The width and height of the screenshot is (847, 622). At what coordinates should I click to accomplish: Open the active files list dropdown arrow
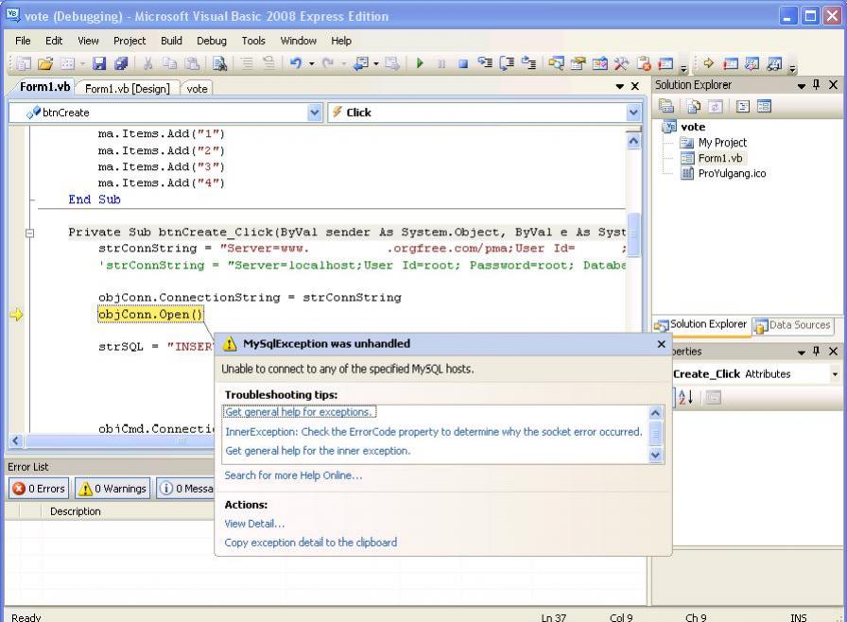(x=619, y=86)
